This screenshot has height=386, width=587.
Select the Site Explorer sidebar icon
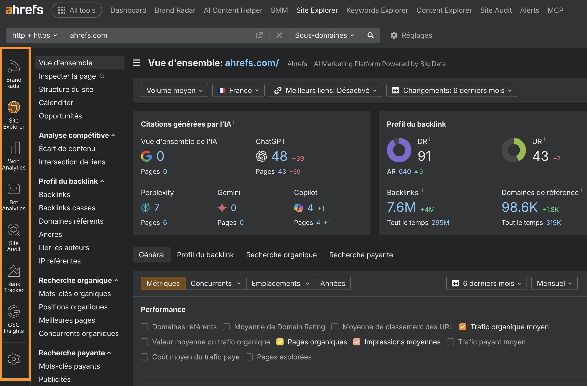point(14,115)
